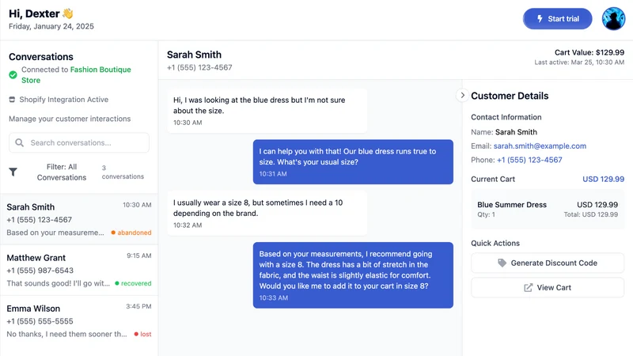The width and height of the screenshot is (633, 356).
Task: Click the Shopify integration store icon
Action: (12, 100)
